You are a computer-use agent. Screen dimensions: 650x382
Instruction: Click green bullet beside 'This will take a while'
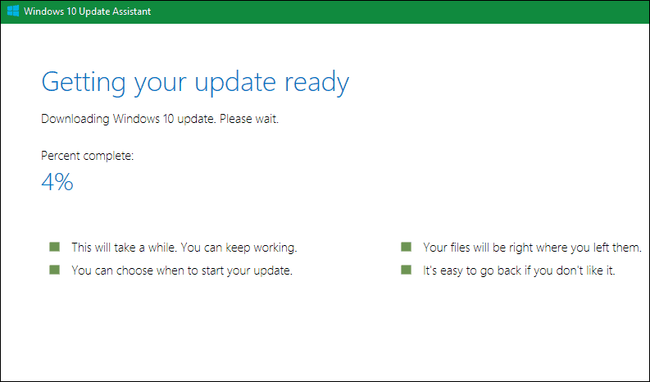[x=55, y=248]
